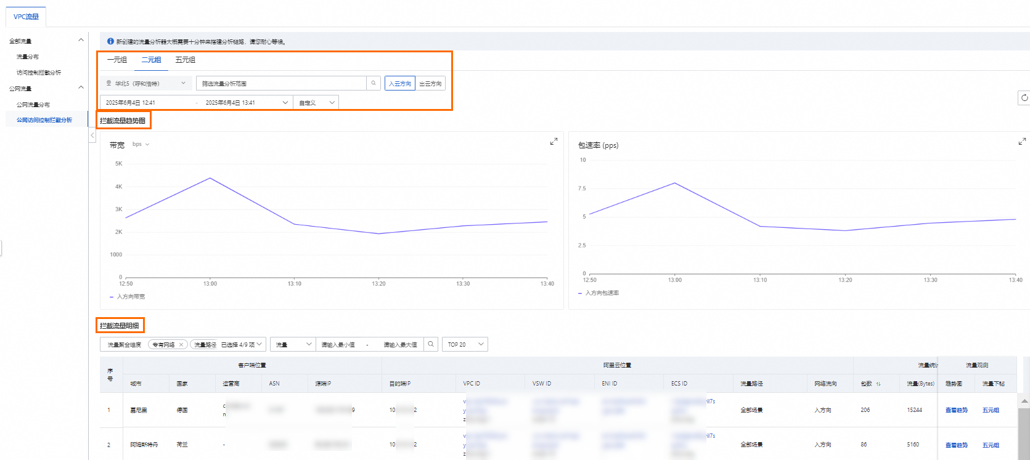Open the 华北5 (呼和浩特) region dropdown

click(x=146, y=83)
